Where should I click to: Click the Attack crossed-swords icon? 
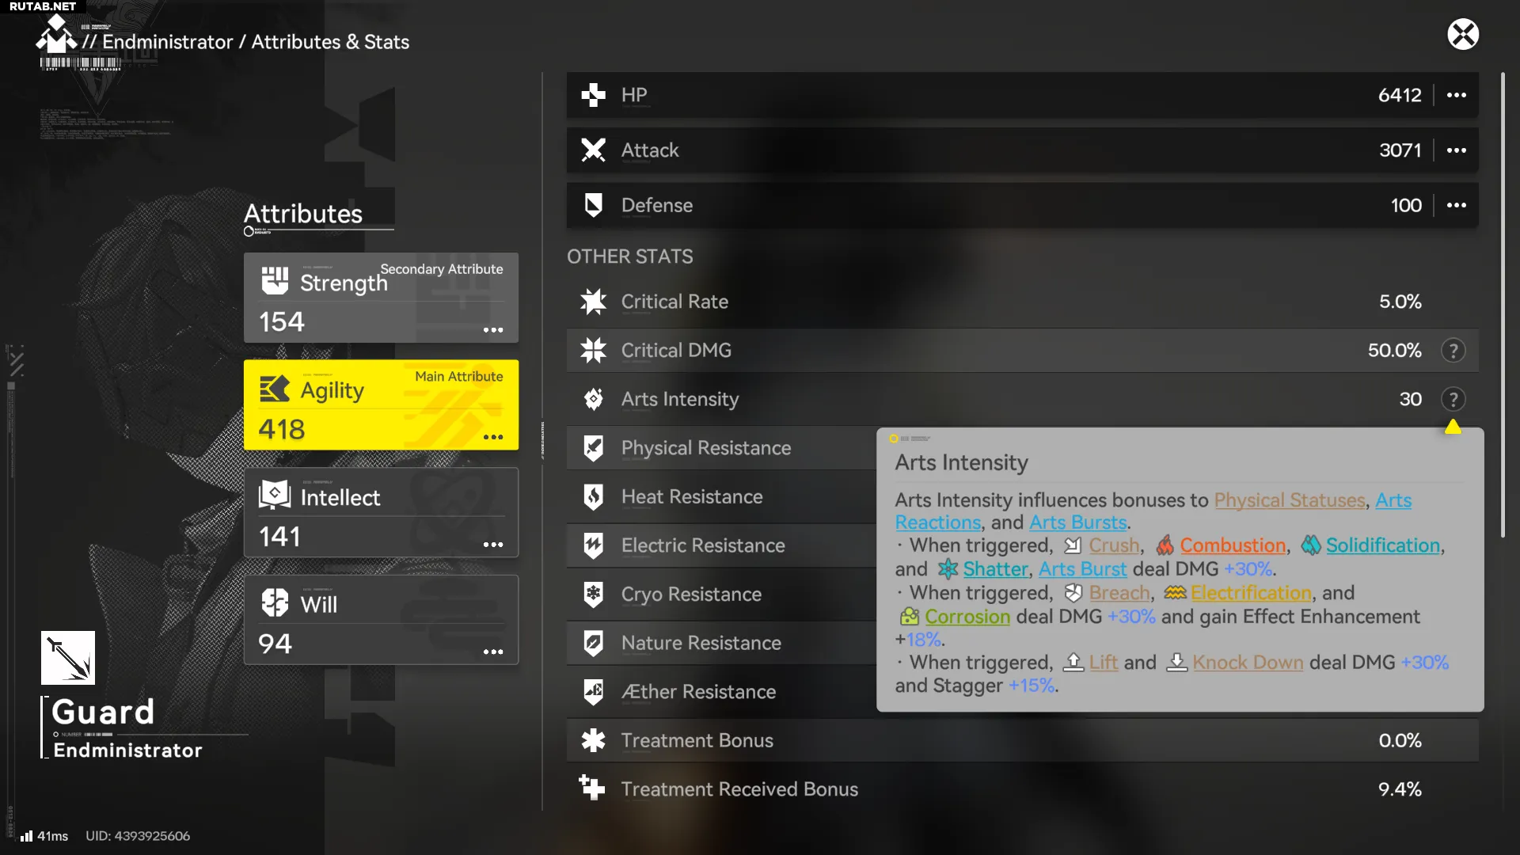[593, 150]
